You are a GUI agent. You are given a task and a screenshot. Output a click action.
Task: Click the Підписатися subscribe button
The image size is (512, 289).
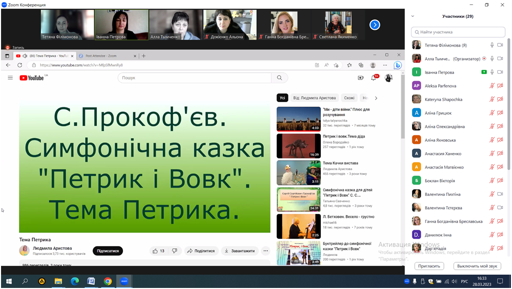click(108, 251)
